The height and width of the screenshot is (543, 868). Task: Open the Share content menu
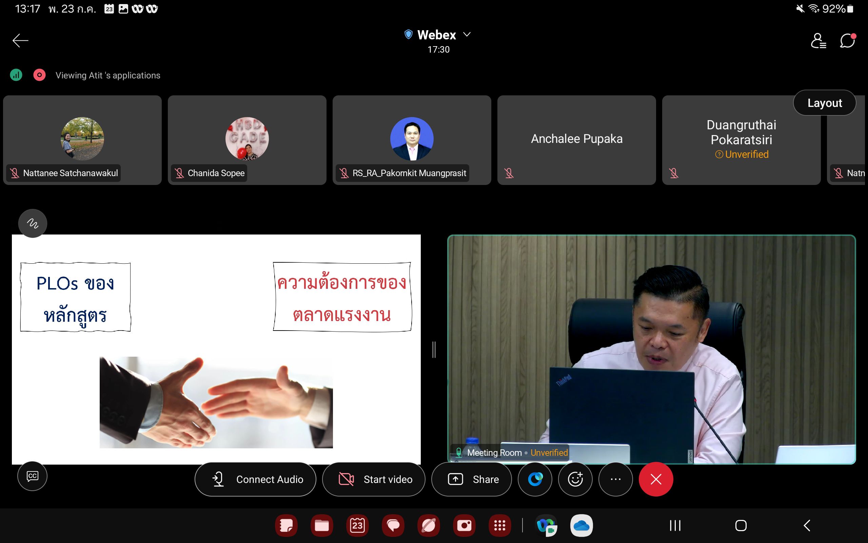click(472, 479)
